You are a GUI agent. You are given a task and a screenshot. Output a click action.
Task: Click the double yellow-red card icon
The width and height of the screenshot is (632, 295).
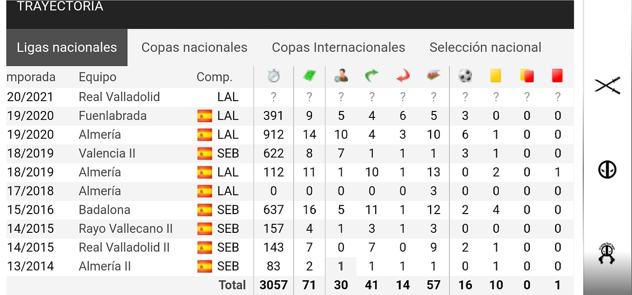pyautogui.click(x=527, y=76)
